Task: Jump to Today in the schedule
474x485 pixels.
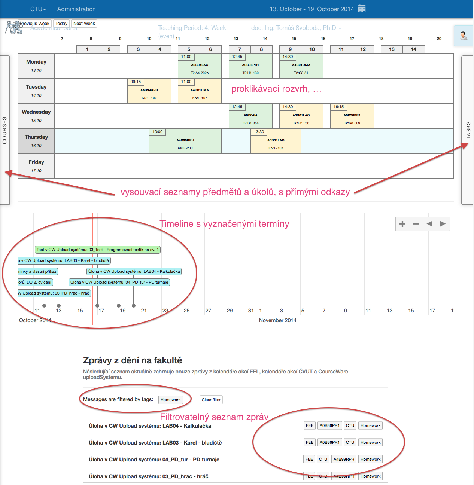Action: point(61,24)
